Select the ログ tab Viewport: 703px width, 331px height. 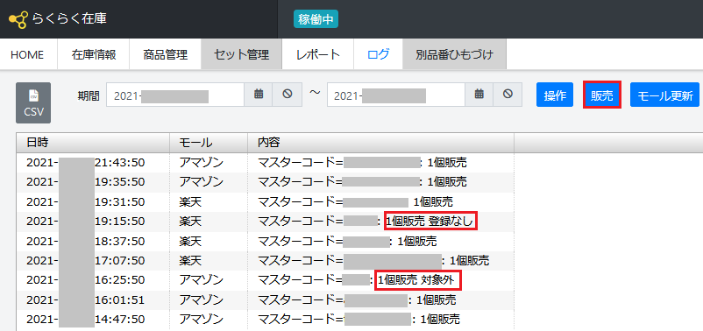[378, 54]
